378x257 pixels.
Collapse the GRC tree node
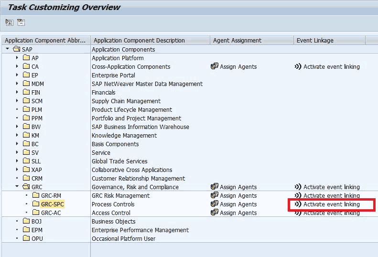click(x=17, y=187)
